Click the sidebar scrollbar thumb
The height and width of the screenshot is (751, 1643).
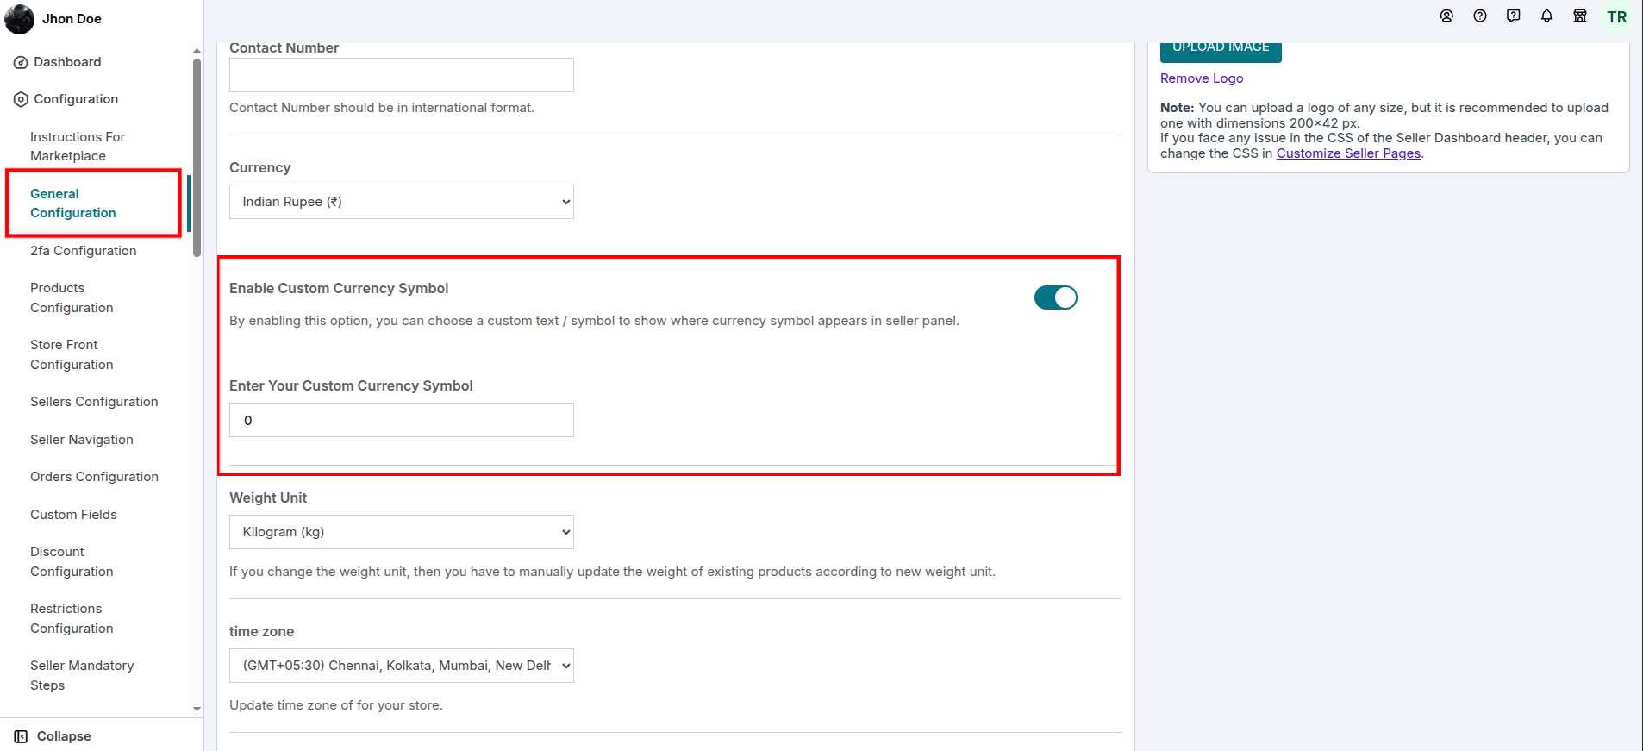click(x=197, y=157)
